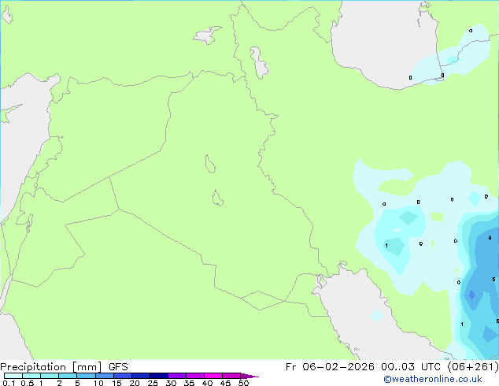
Task: Click the '(06+261)' forecast offset text
Action: pos(473,367)
